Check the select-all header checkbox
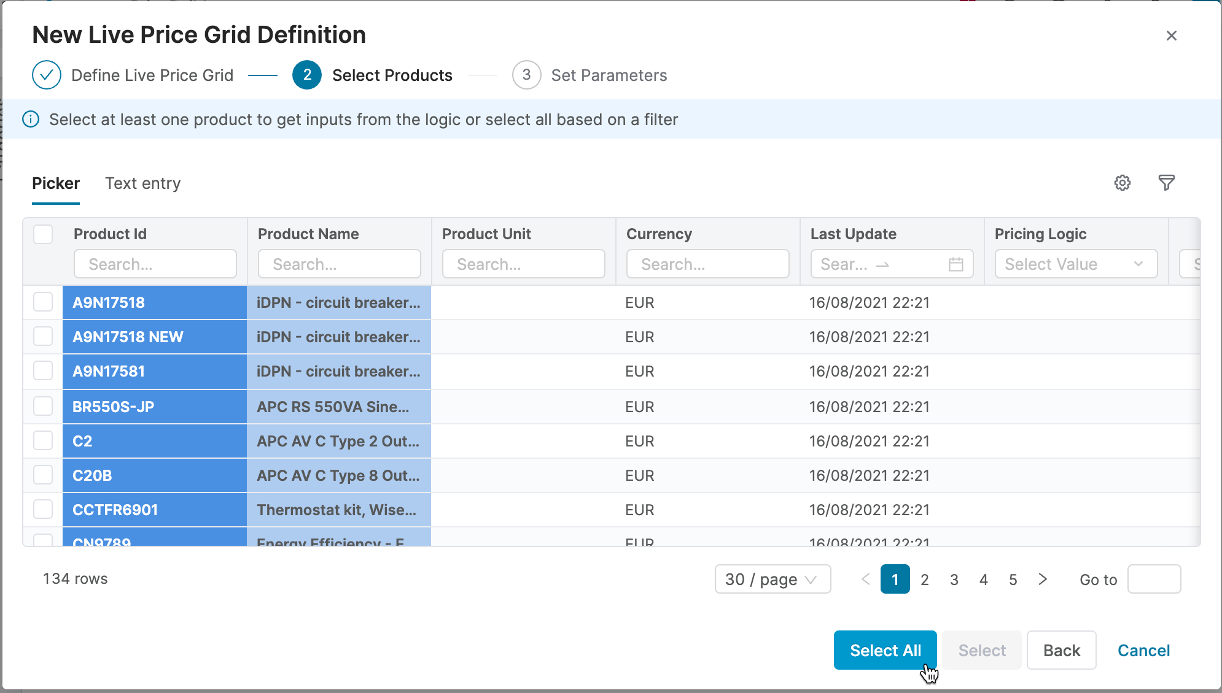Screen dimensions: 1222x693 pyautogui.click(x=43, y=234)
